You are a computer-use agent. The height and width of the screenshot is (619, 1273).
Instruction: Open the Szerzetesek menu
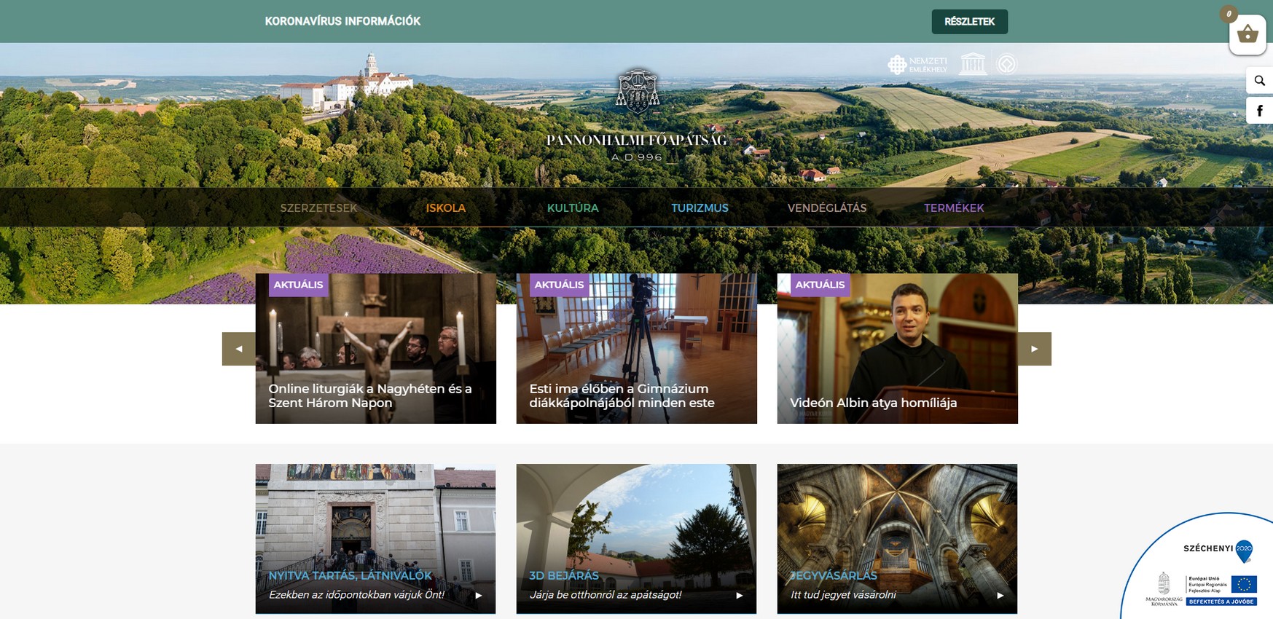pos(319,208)
